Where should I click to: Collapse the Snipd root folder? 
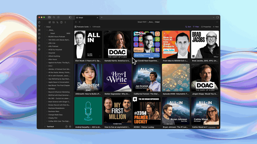[x=45, y=27]
